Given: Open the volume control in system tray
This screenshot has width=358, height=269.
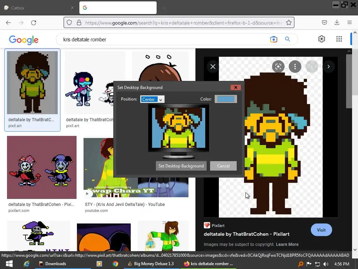Looking at the screenshot, I should coord(325,264).
